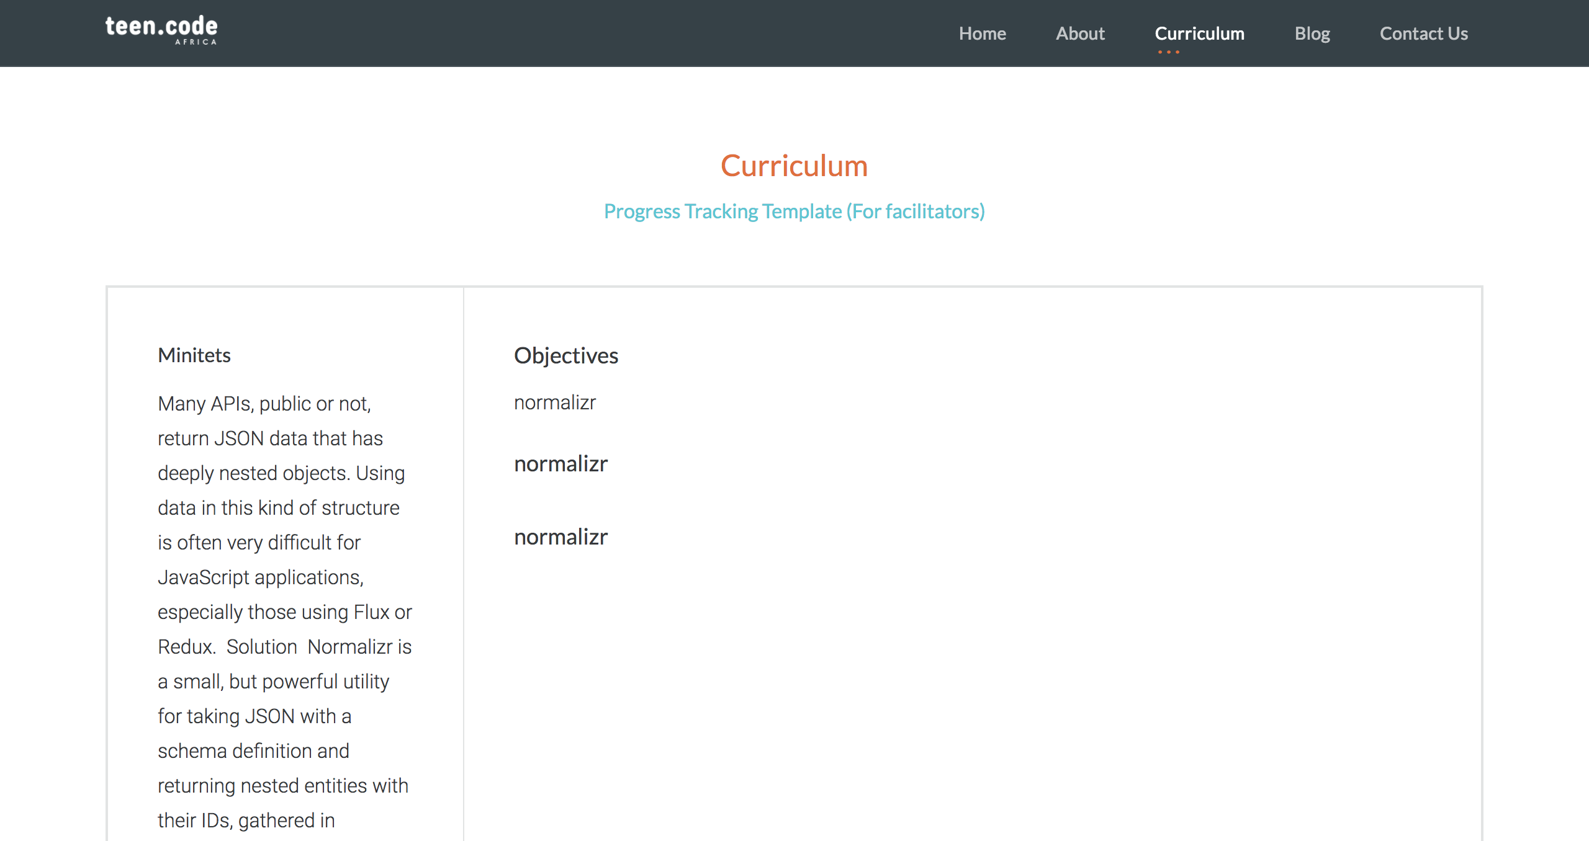The image size is (1589, 841).
Task: Click the "schema definition and" text line
Action: 253,751
